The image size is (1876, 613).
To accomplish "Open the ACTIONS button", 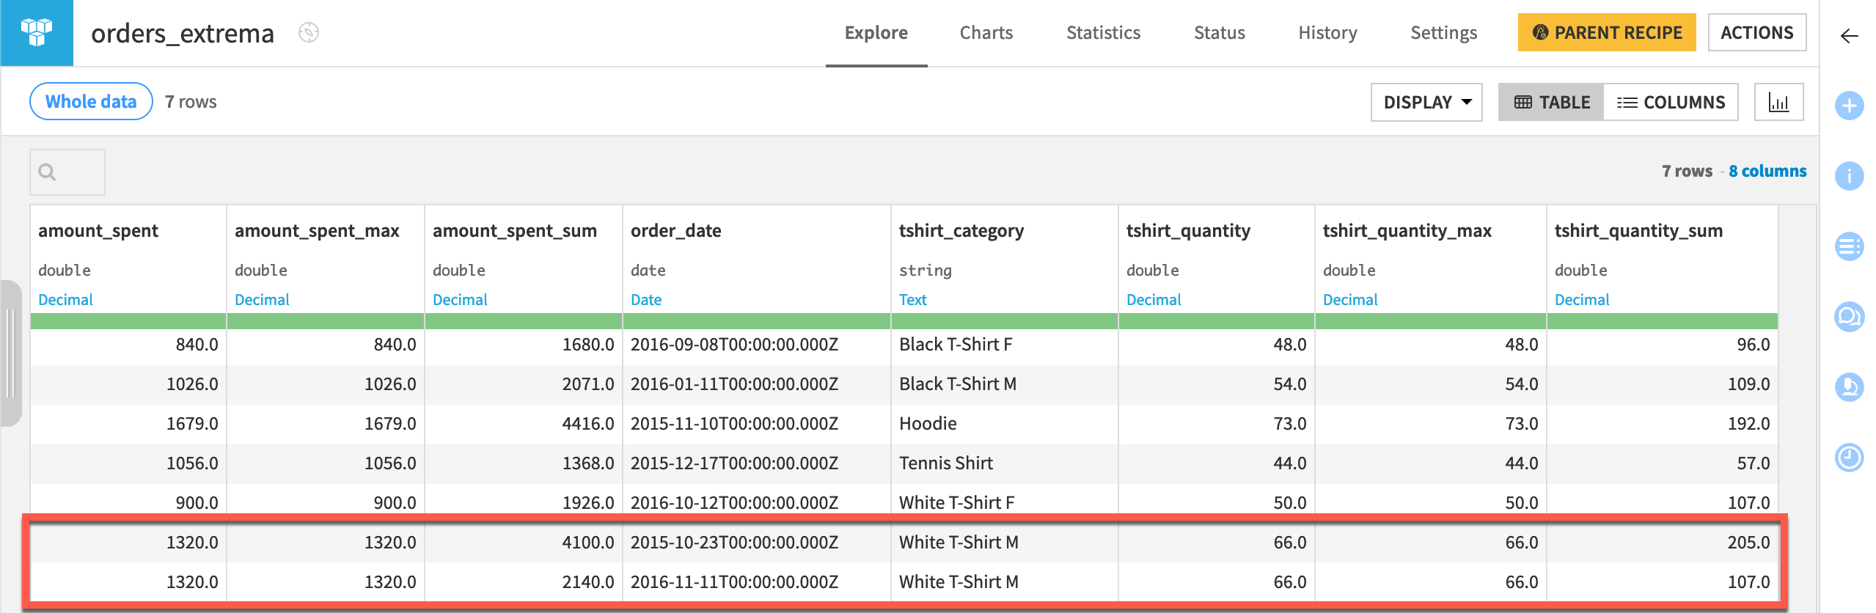I will [1757, 32].
